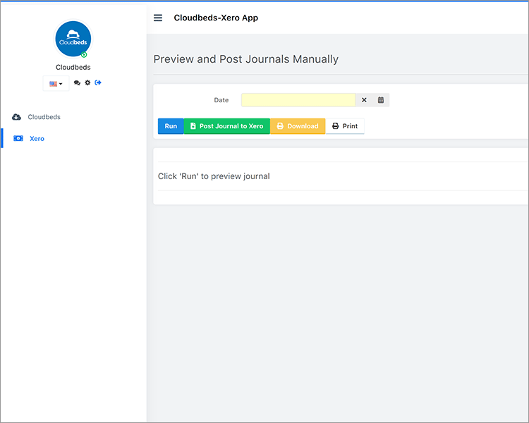Clear the date with the X button
The image size is (529, 423).
click(364, 100)
